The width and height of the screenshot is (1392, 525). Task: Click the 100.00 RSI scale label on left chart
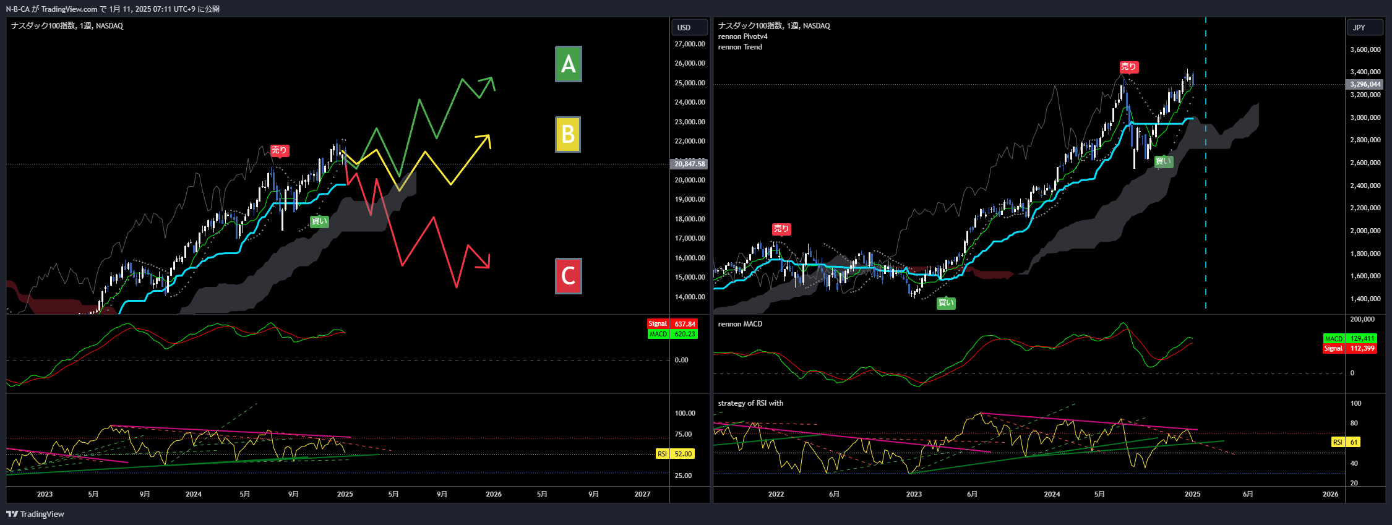point(685,413)
